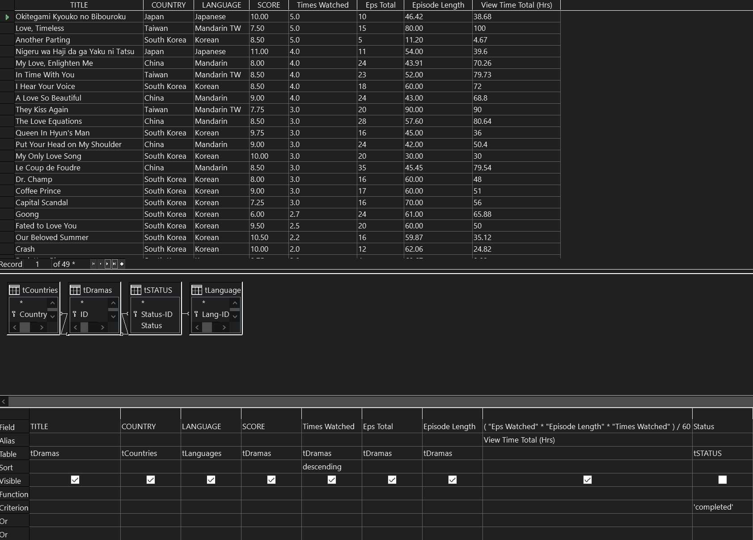Click SCORE column header in results
753x540 pixels.
[x=269, y=5]
